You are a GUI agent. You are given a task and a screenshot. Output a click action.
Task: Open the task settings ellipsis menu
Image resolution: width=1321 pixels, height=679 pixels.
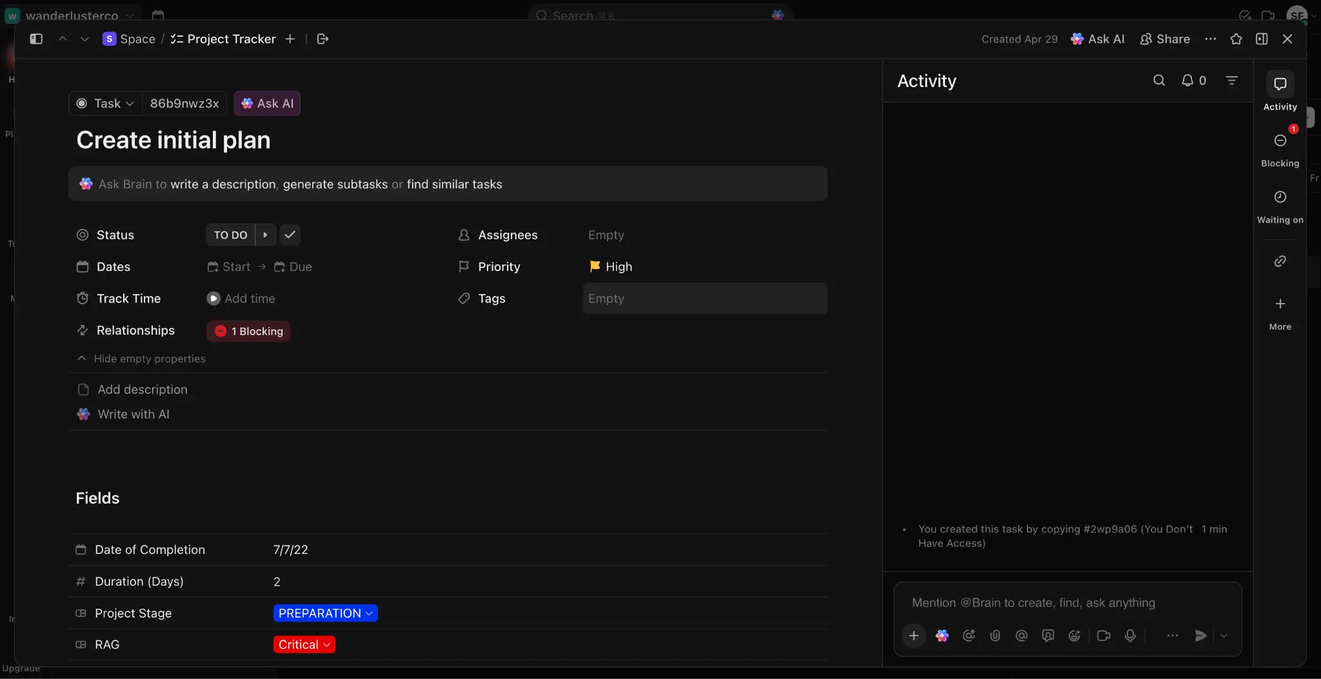pyautogui.click(x=1210, y=39)
